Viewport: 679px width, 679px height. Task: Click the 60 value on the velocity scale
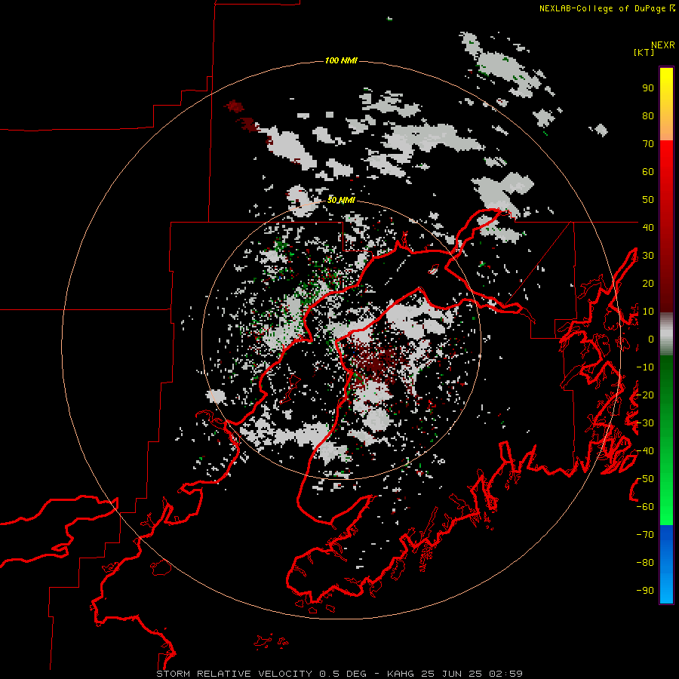pyautogui.click(x=648, y=172)
